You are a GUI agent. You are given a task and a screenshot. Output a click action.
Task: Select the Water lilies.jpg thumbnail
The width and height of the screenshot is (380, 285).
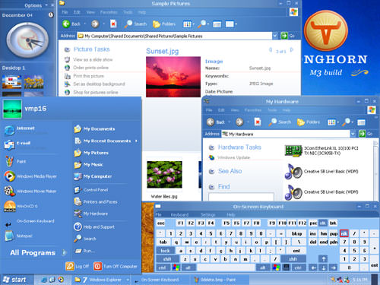(164, 175)
